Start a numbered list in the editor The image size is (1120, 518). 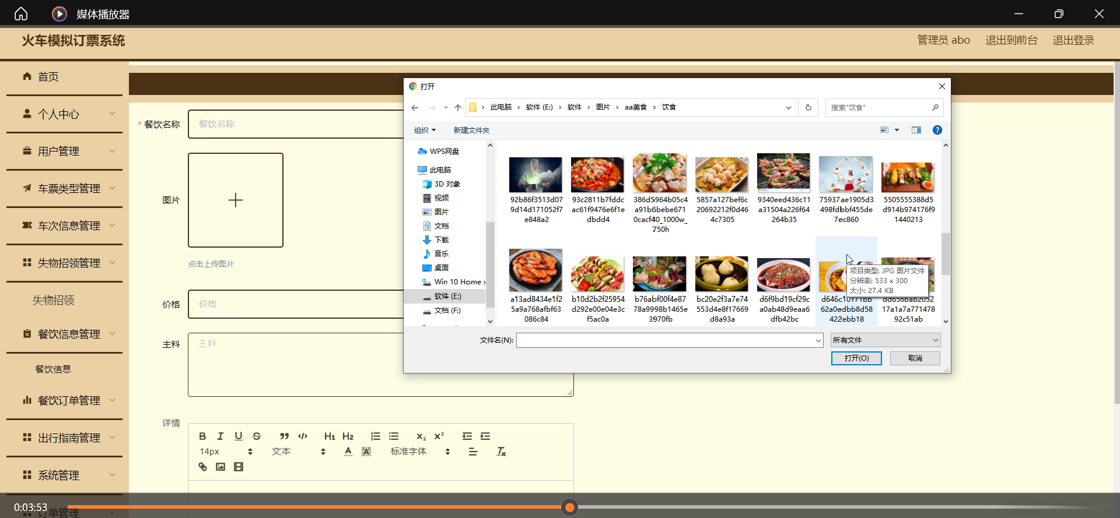pyautogui.click(x=376, y=436)
